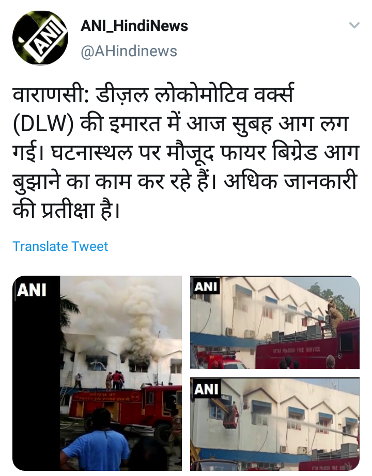Open the ANI profile avatar
The width and height of the screenshot is (372, 476).
coord(40,38)
